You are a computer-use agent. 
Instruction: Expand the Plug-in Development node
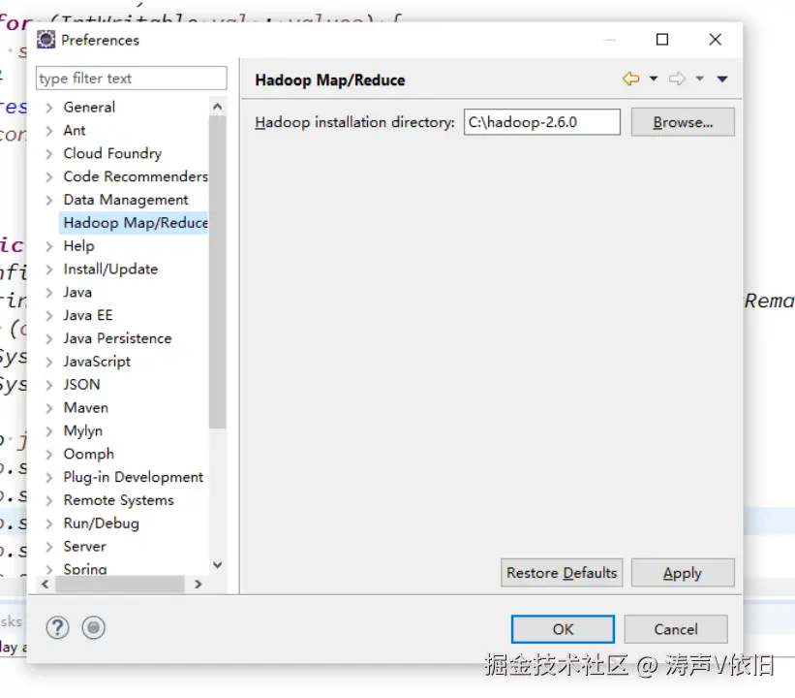pos(48,478)
